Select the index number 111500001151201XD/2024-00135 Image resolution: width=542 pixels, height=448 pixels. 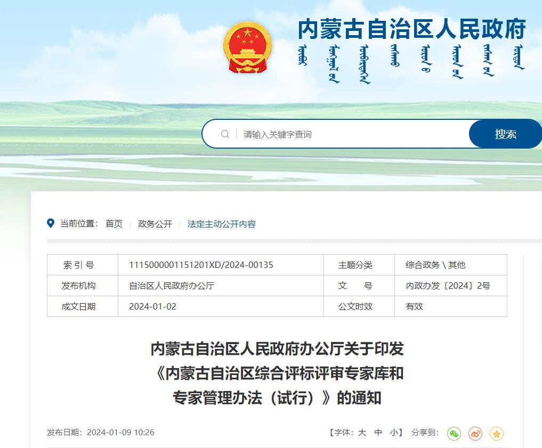[201, 265]
